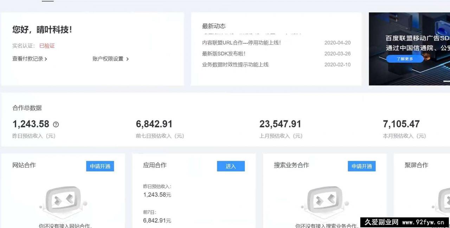Click the 了解更多 banner button
This screenshot has width=450, height=228.
click(x=405, y=59)
